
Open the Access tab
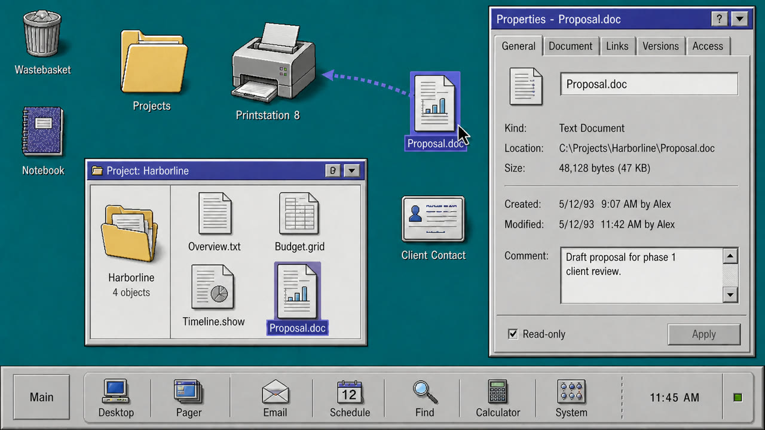(708, 46)
